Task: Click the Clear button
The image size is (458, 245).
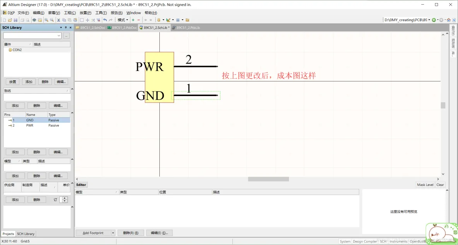Action: tap(440, 185)
